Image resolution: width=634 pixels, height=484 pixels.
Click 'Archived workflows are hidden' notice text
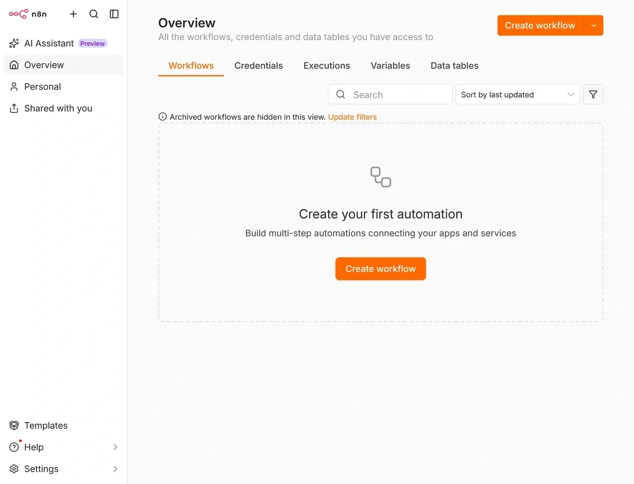pos(248,117)
